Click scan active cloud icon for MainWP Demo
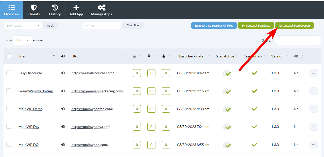 pyautogui.click(x=227, y=109)
